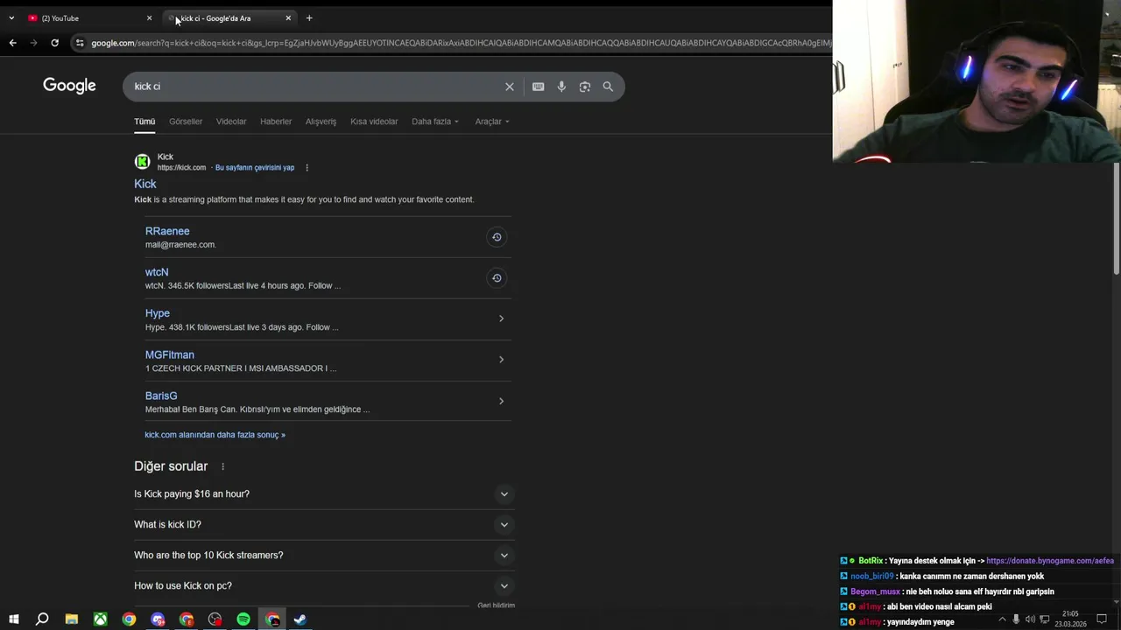Open the Kick result title link
This screenshot has width=1121, height=630.
145,184
